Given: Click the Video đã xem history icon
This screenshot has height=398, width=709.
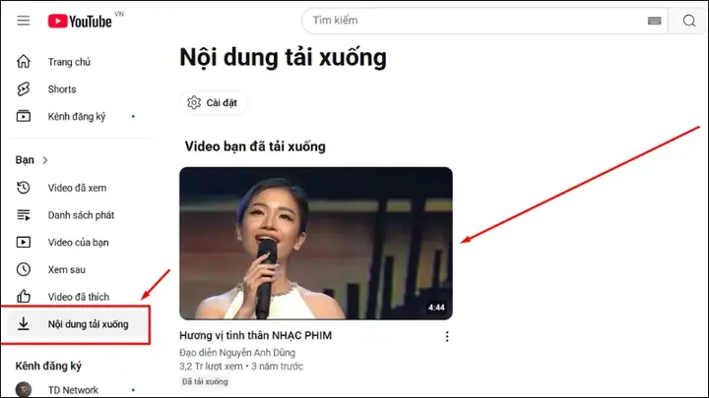Looking at the screenshot, I should 24,188.
